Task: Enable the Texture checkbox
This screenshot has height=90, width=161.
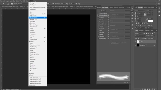Action: [x=98, y=20]
